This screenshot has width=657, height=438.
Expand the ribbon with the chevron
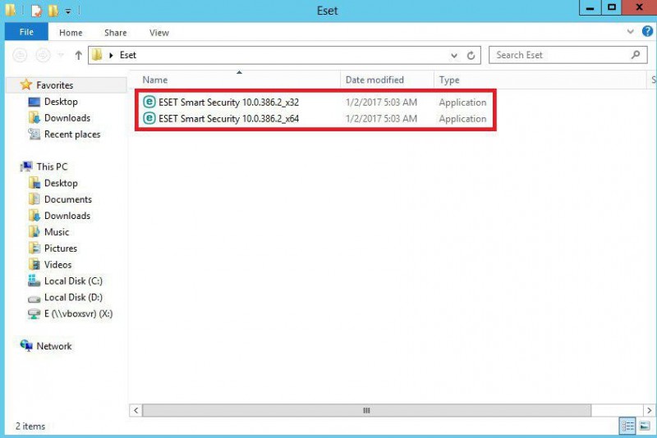pos(630,31)
